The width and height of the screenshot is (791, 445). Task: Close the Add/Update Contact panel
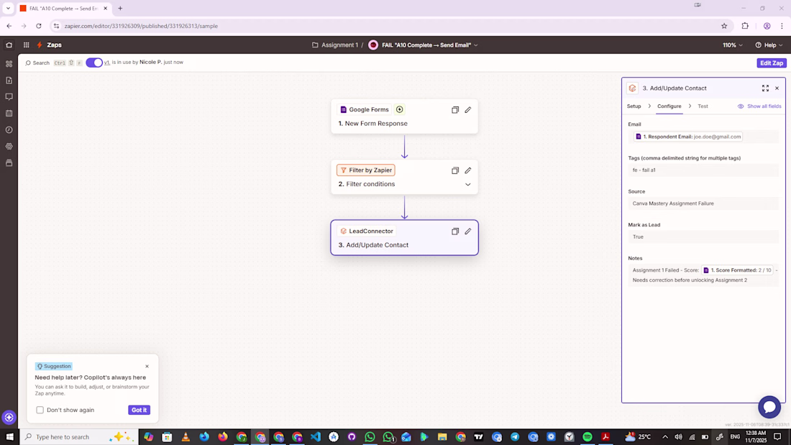(x=777, y=88)
